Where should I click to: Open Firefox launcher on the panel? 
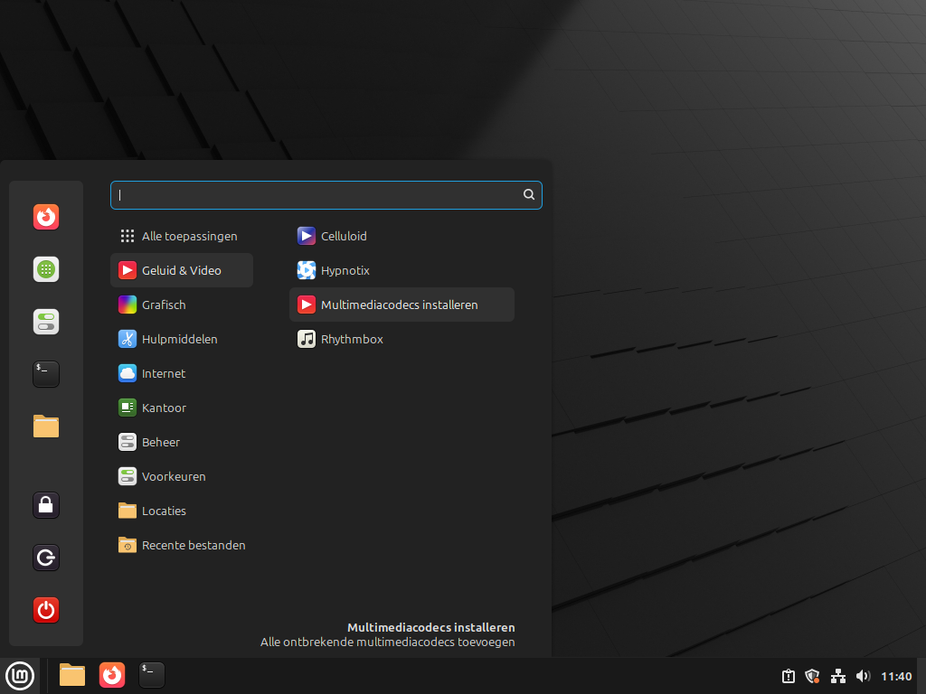(x=111, y=675)
